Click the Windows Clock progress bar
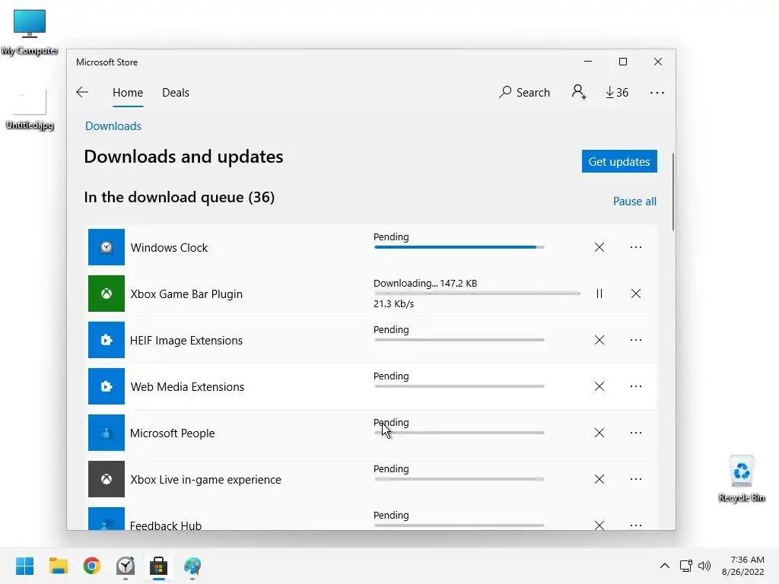Image resolution: width=779 pixels, height=584 pixels. pyautogui.click(x=459, y=247)
